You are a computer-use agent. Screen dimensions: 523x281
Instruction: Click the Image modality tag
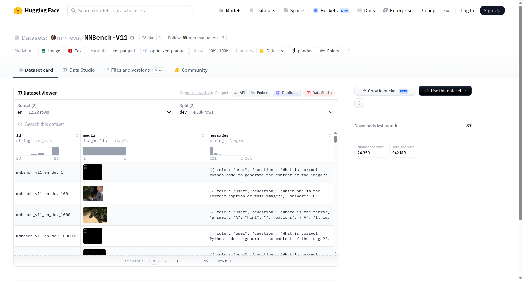click(51, 51)
